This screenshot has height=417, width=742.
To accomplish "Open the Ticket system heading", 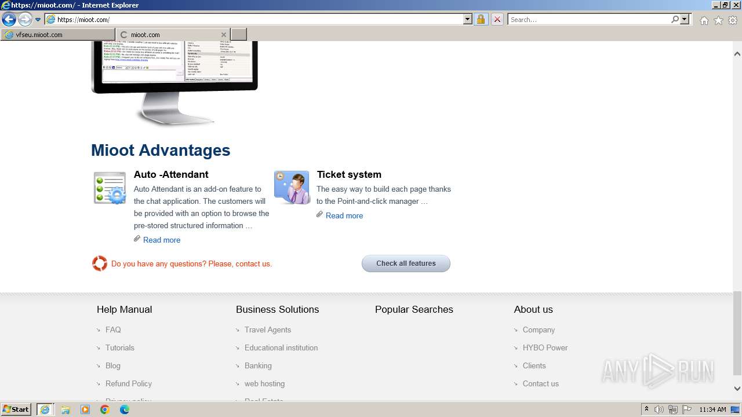I will coord(349,174).
